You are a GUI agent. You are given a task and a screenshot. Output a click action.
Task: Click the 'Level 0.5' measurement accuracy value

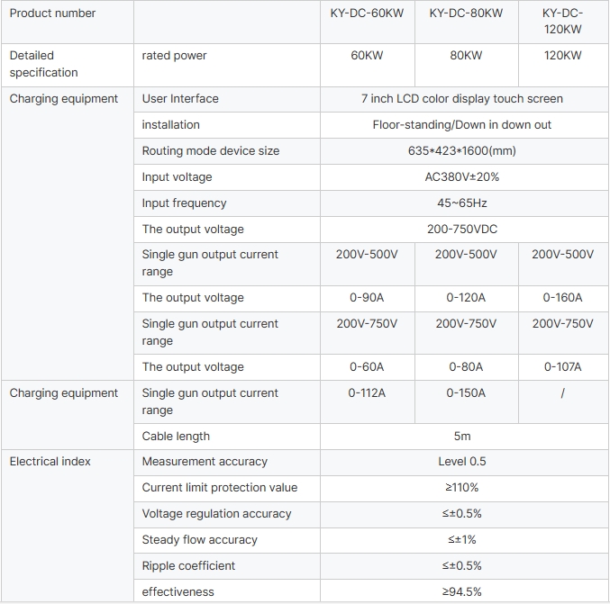[461, 462]
